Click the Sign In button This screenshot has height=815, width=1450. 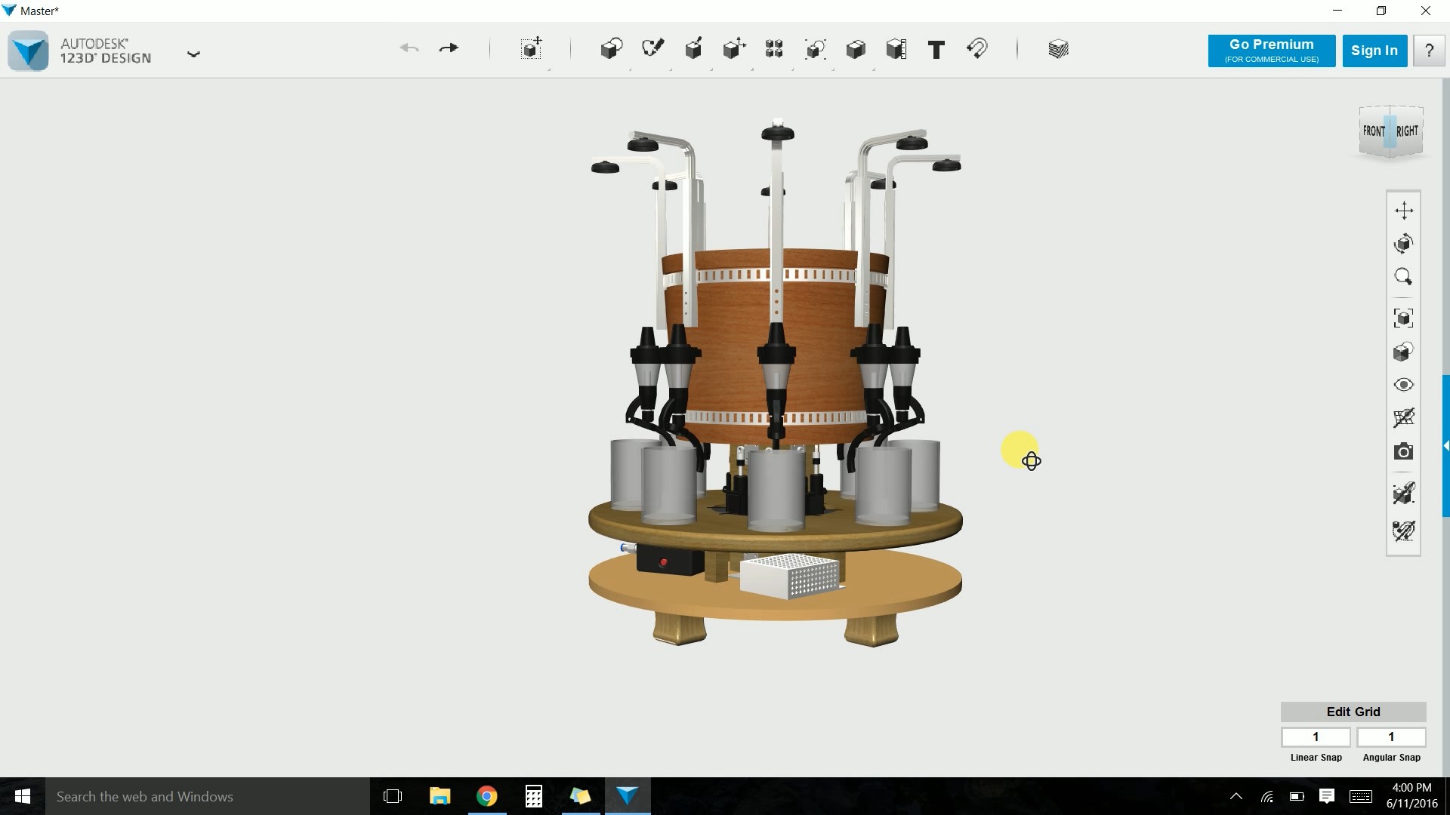[x=1374, y=51]
